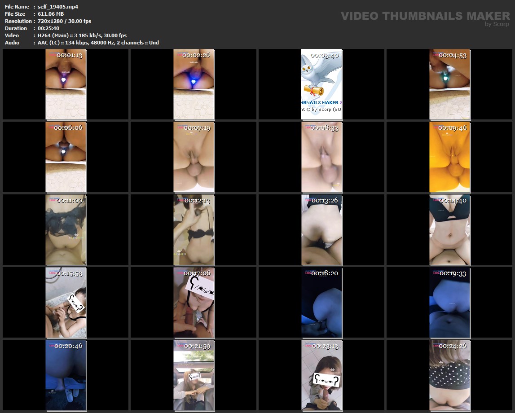Open the frame labeled 00:18:20
This screenshot has width=515, height=413.
point(321,303)
